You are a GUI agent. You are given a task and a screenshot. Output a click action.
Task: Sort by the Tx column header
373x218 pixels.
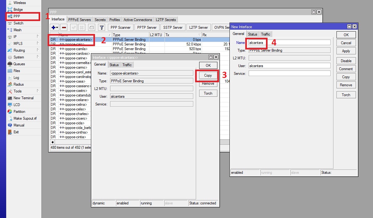[183, 35]
